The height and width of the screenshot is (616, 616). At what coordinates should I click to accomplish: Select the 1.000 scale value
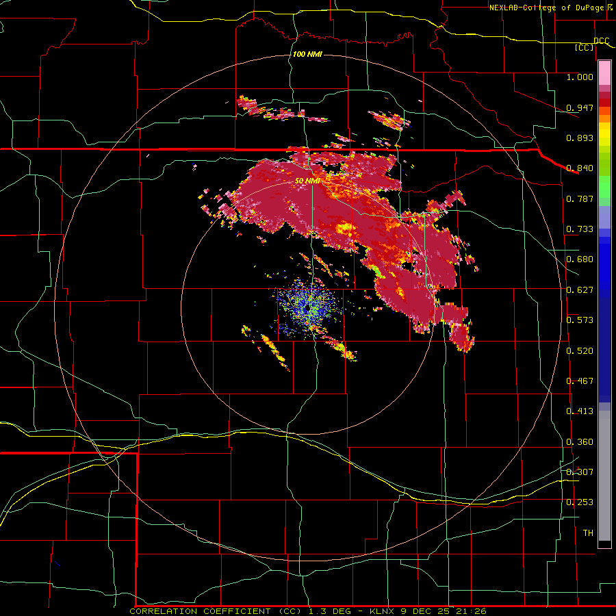tap(580, 77)
